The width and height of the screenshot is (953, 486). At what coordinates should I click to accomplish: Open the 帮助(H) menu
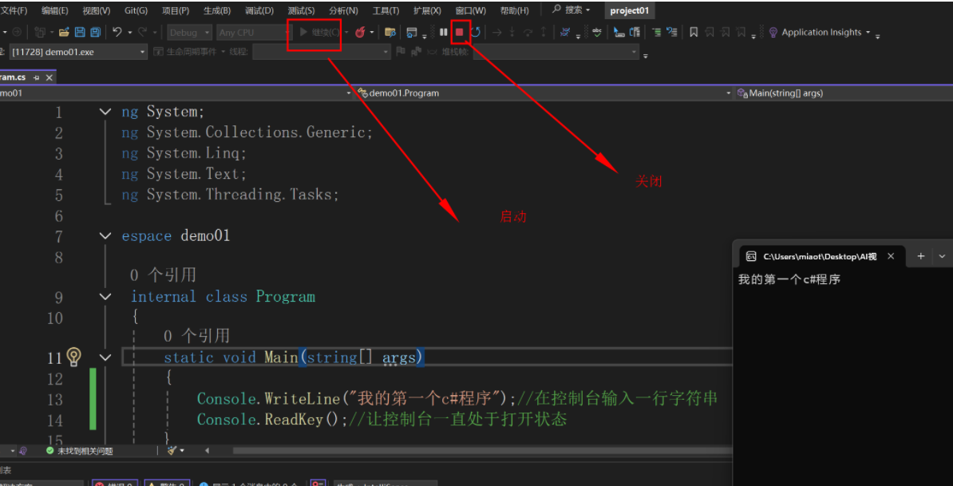click(x=514, y=10)
